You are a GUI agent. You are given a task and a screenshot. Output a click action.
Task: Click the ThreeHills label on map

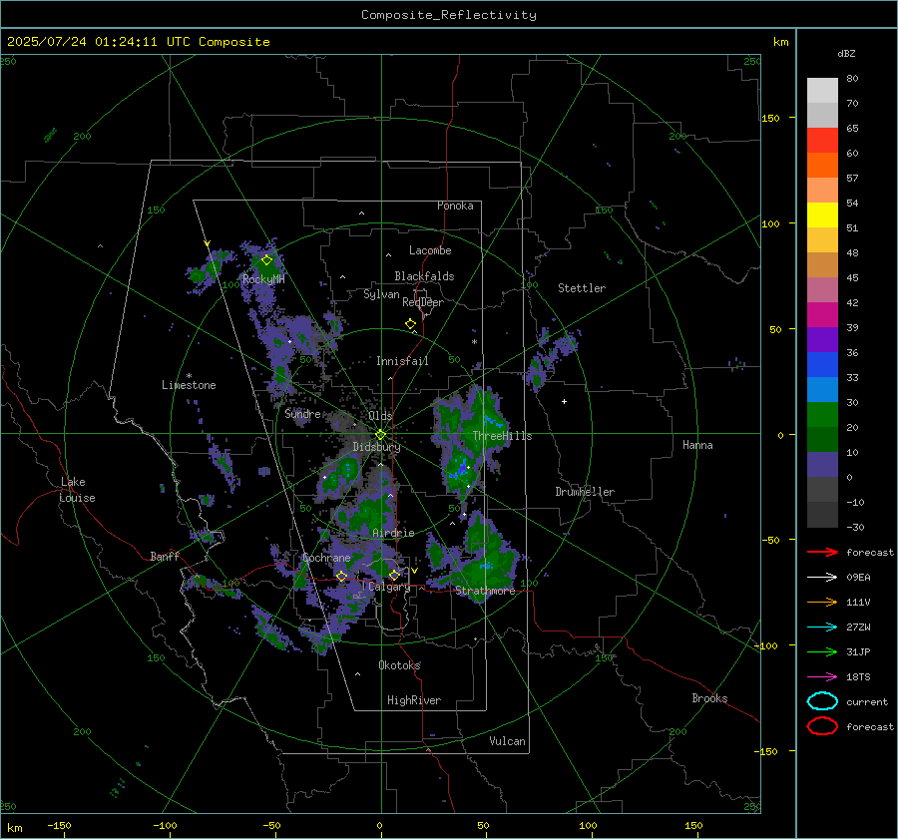[x=502, y=436]
